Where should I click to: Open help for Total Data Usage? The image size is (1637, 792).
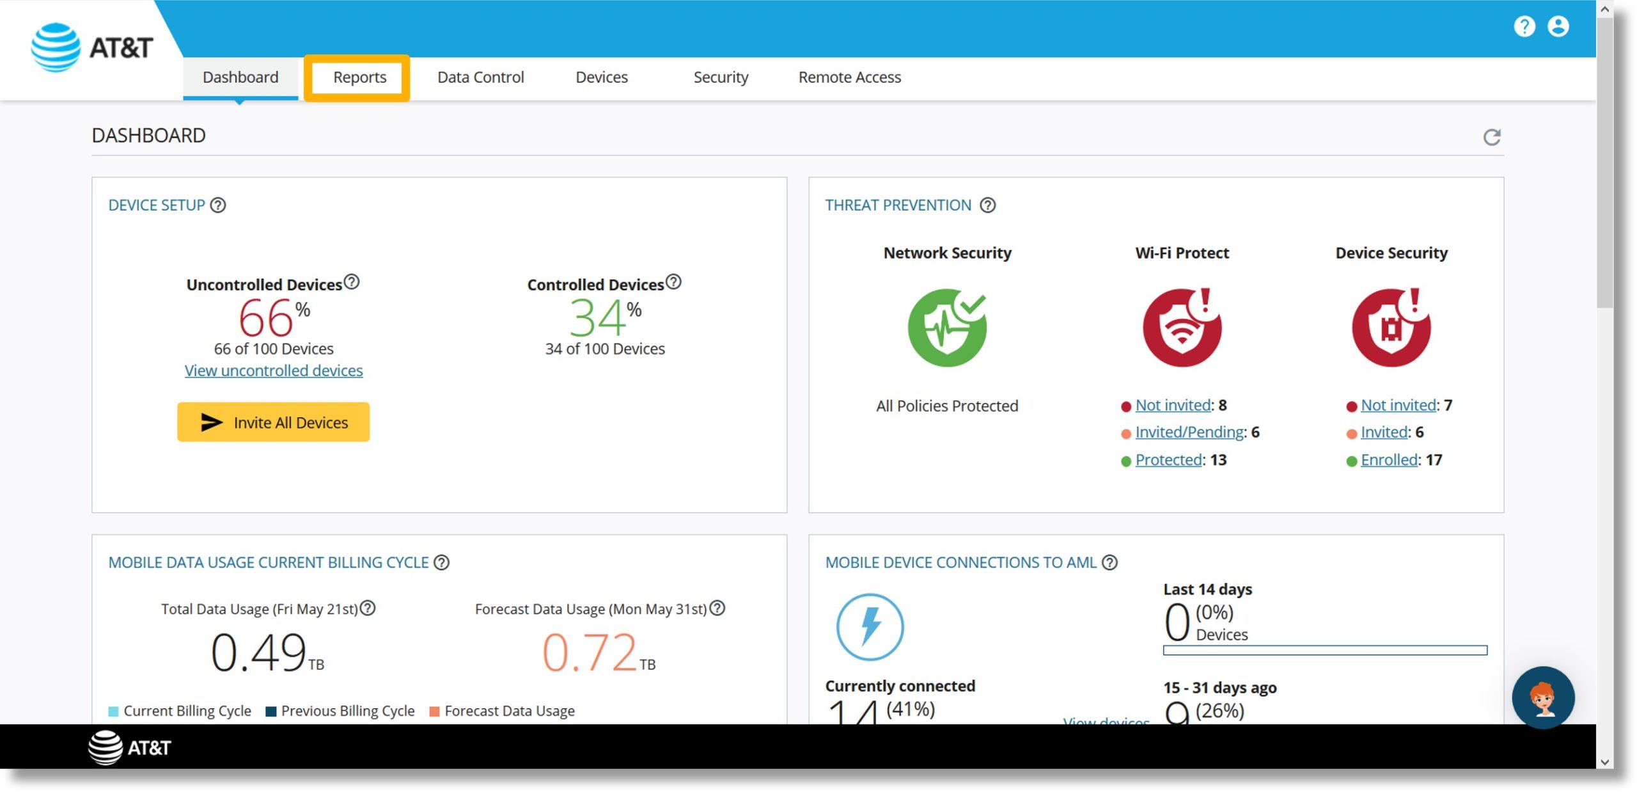[x=368, y=608]
